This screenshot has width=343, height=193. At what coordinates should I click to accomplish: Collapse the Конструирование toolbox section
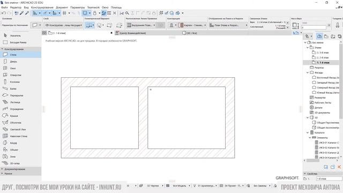pos(20,49)
